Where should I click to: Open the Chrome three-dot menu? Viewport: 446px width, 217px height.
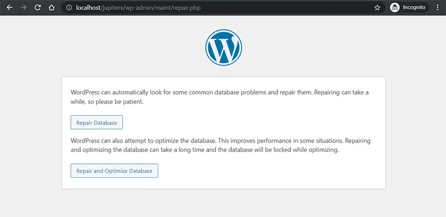pyautogui.click(x=437, y=8)
